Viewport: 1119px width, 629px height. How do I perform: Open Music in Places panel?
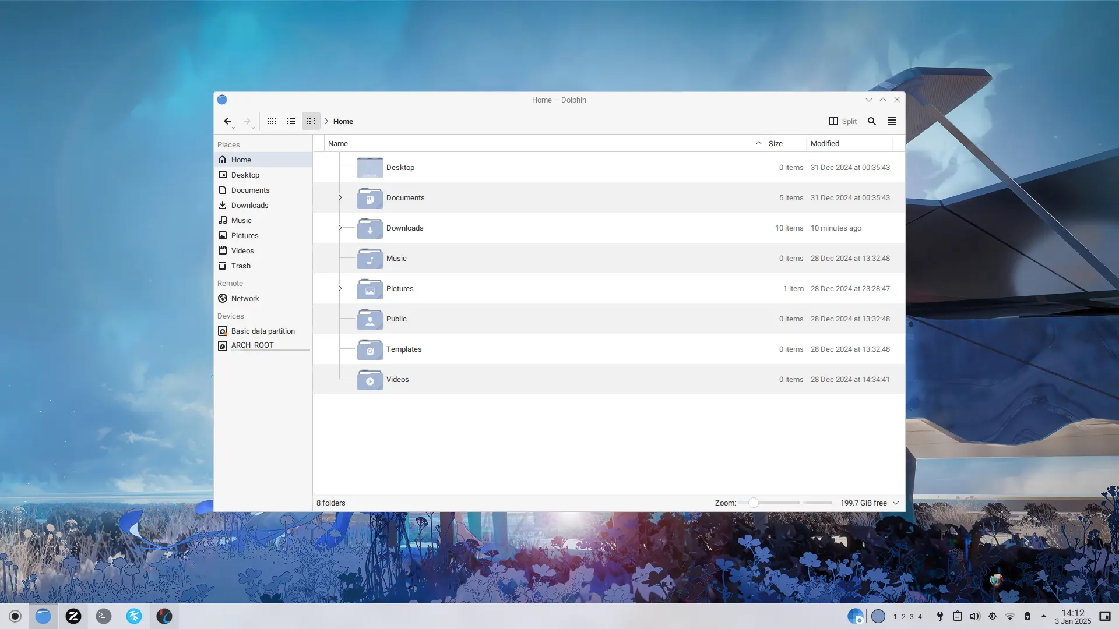coord(263,220)
